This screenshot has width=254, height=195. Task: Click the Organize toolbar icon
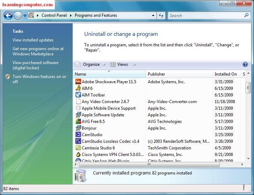click(78, 64)
